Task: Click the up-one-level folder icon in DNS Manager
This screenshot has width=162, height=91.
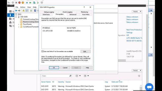Action: (x=24, y=11)
